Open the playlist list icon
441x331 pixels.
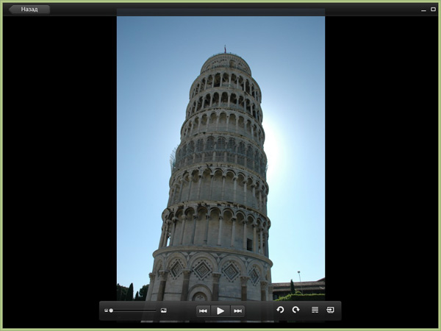315,310
